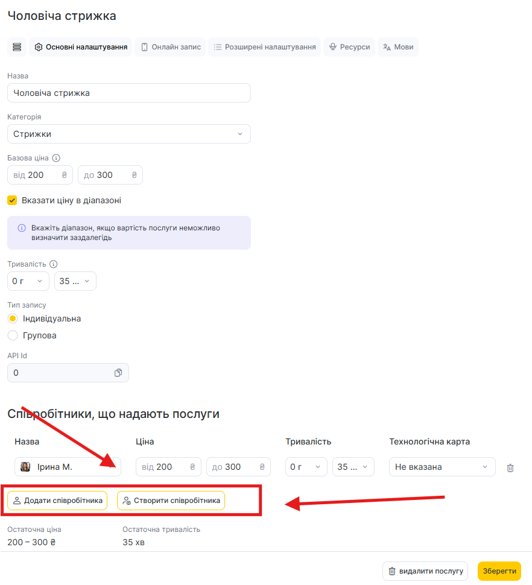532x585 pixels.
Task: Expand the Технологічна карта dropdown
Action: click(x=442, y=467)
